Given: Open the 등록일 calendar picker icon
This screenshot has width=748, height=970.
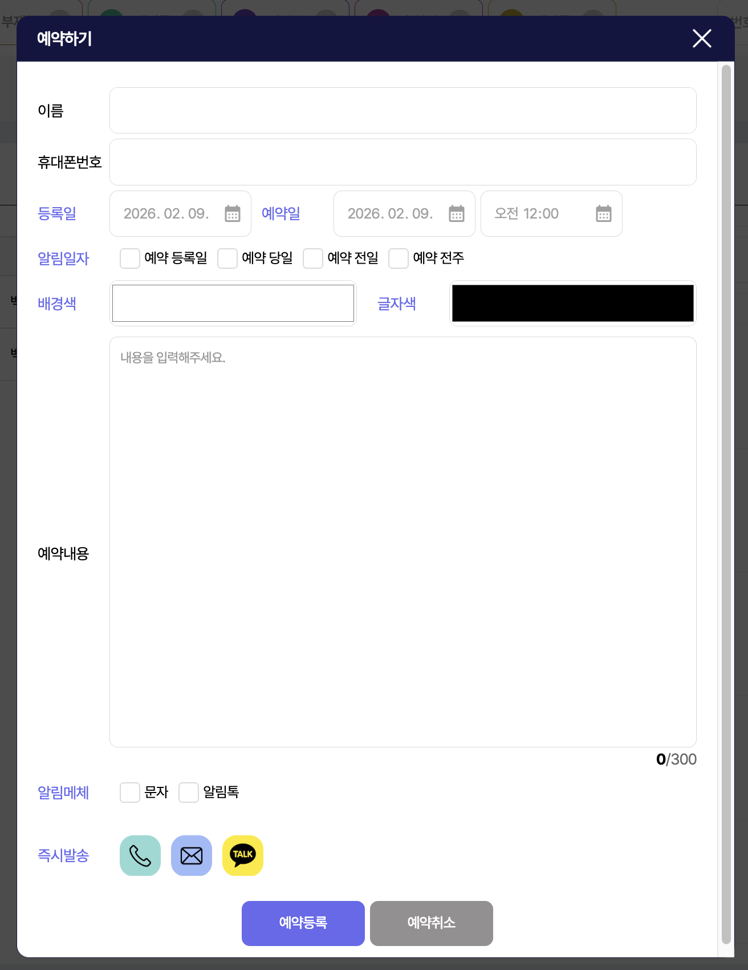Looking at the screenshot, I should click(x=233, y=213).
